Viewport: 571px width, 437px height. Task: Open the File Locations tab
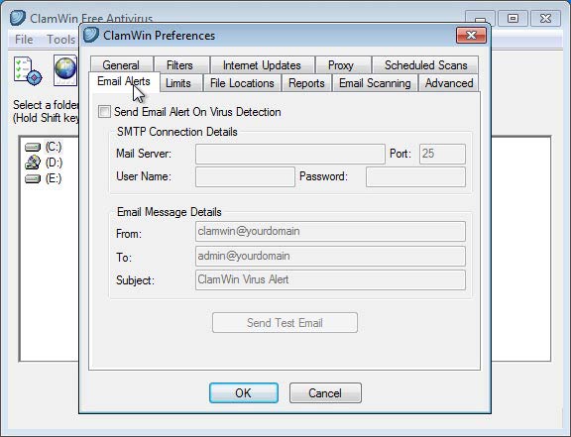242,83
